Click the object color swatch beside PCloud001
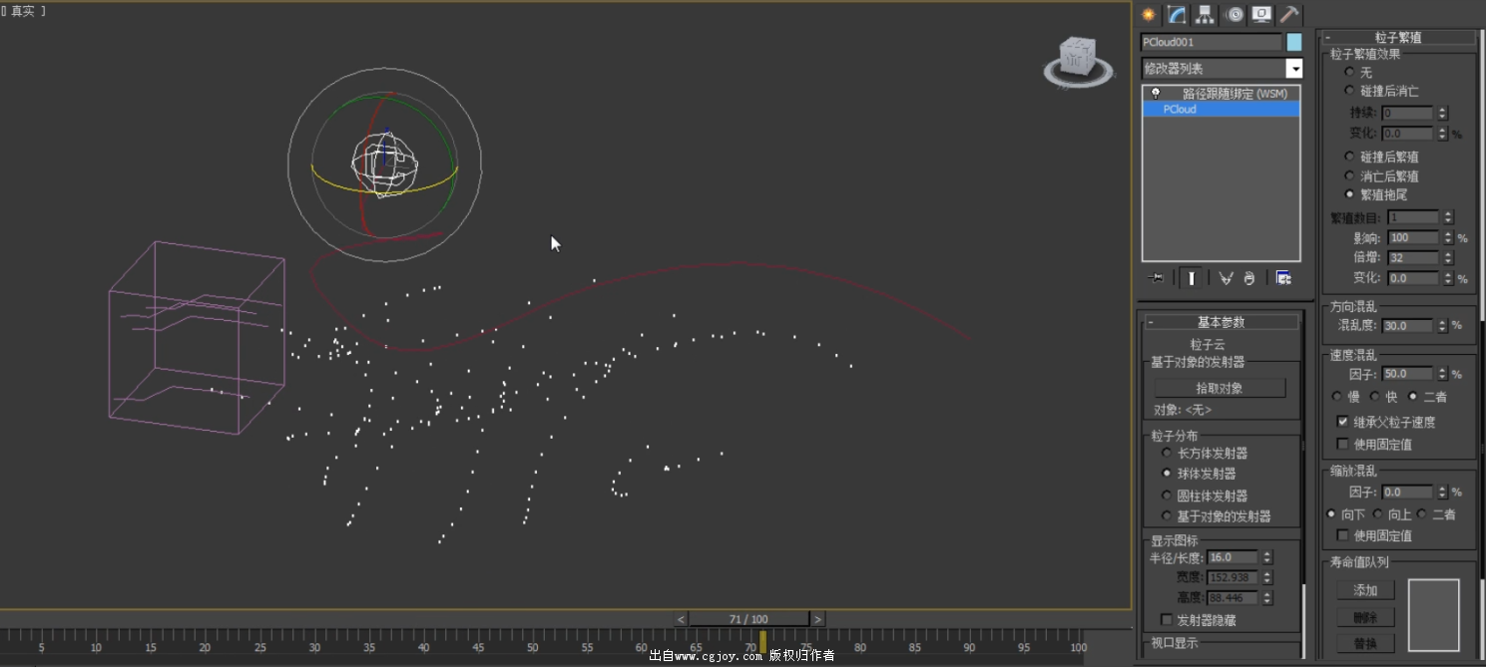 tap(1294, 42)
